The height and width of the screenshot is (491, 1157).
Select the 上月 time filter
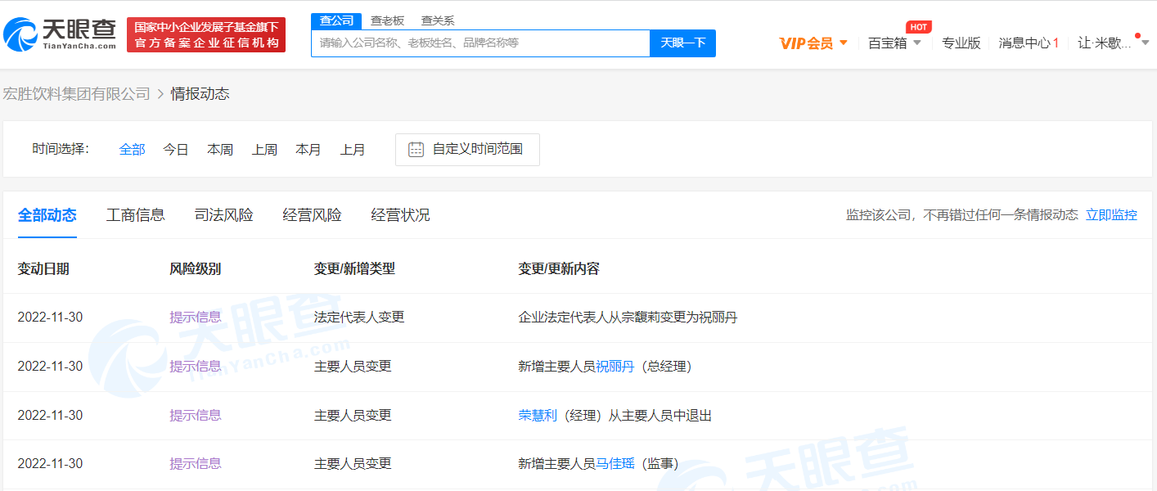coord(353,150)
